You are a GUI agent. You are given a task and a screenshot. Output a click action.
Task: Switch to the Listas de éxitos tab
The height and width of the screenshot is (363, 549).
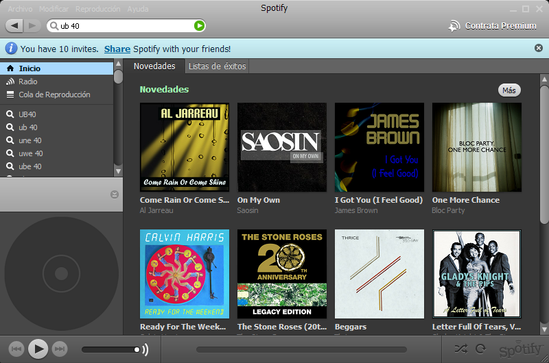coord(217,66)
